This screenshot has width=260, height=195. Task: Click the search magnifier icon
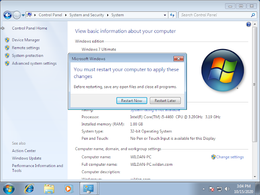(x=253, y=15)
